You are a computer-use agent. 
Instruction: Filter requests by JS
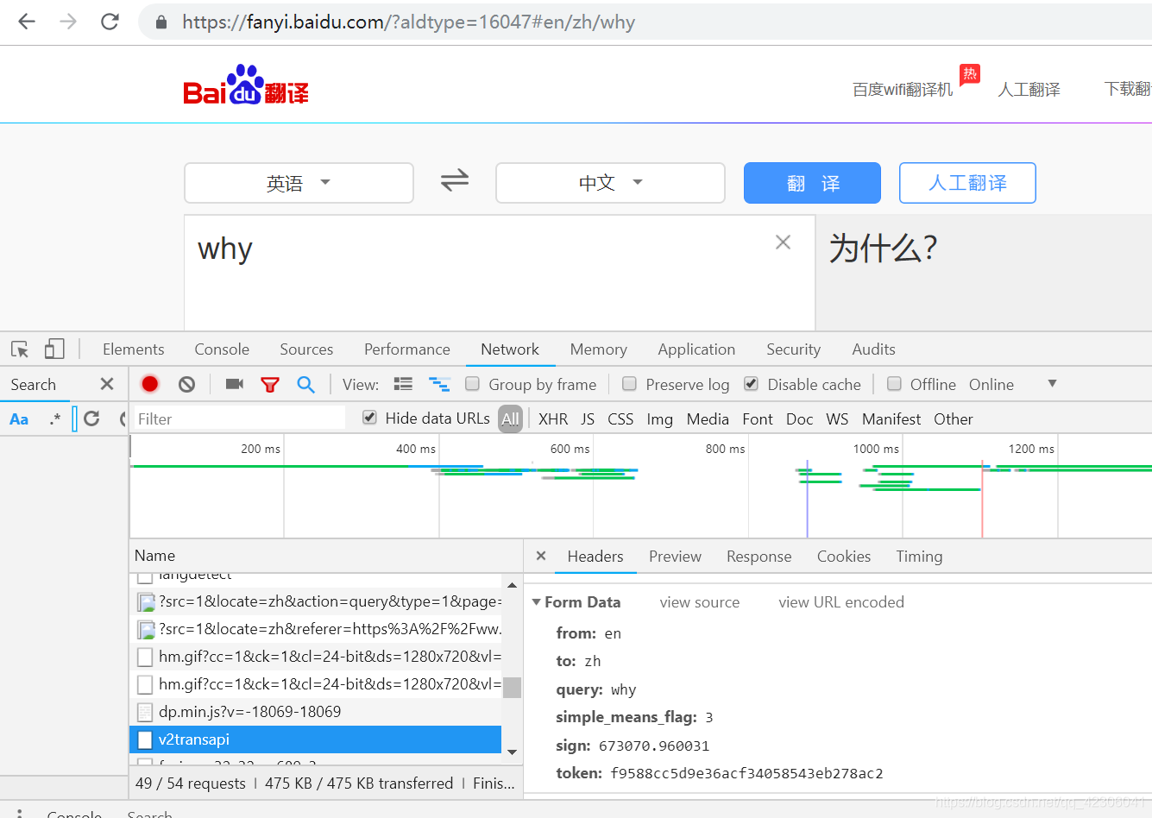(x=588, y=419)
